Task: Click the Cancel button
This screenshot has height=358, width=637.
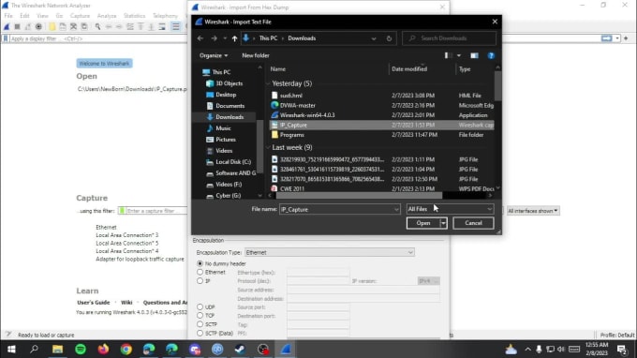Action: 473,223
